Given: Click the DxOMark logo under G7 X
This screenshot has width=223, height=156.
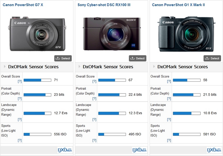Looking at the screenshot, I should (x=65, y=150).
